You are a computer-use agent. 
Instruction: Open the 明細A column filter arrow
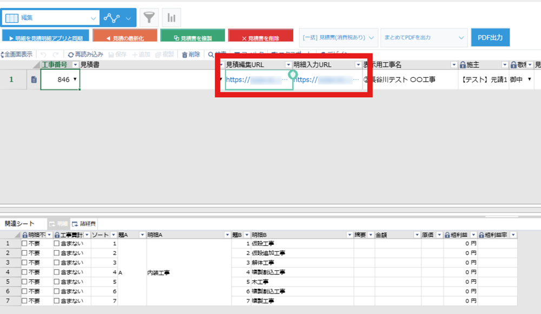coord(227,235)
